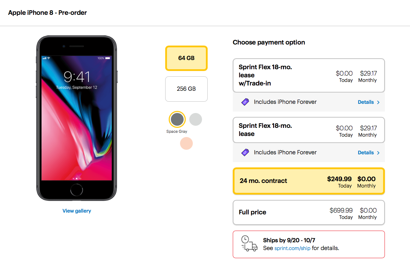Open the View gallery link
The width and height of the screenshot is (410, 273).
(77, 211)
